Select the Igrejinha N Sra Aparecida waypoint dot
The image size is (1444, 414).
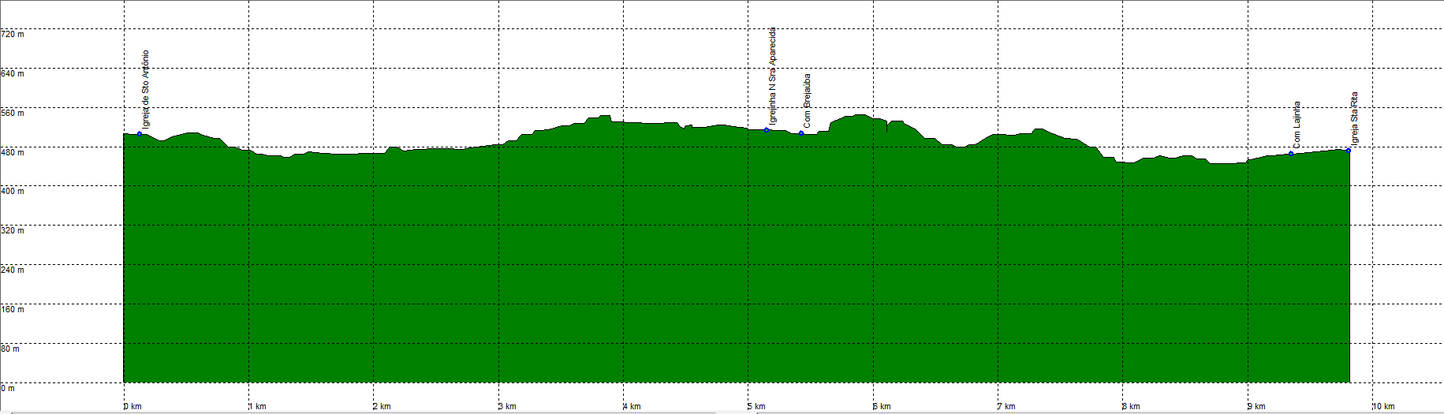[767, 129]
